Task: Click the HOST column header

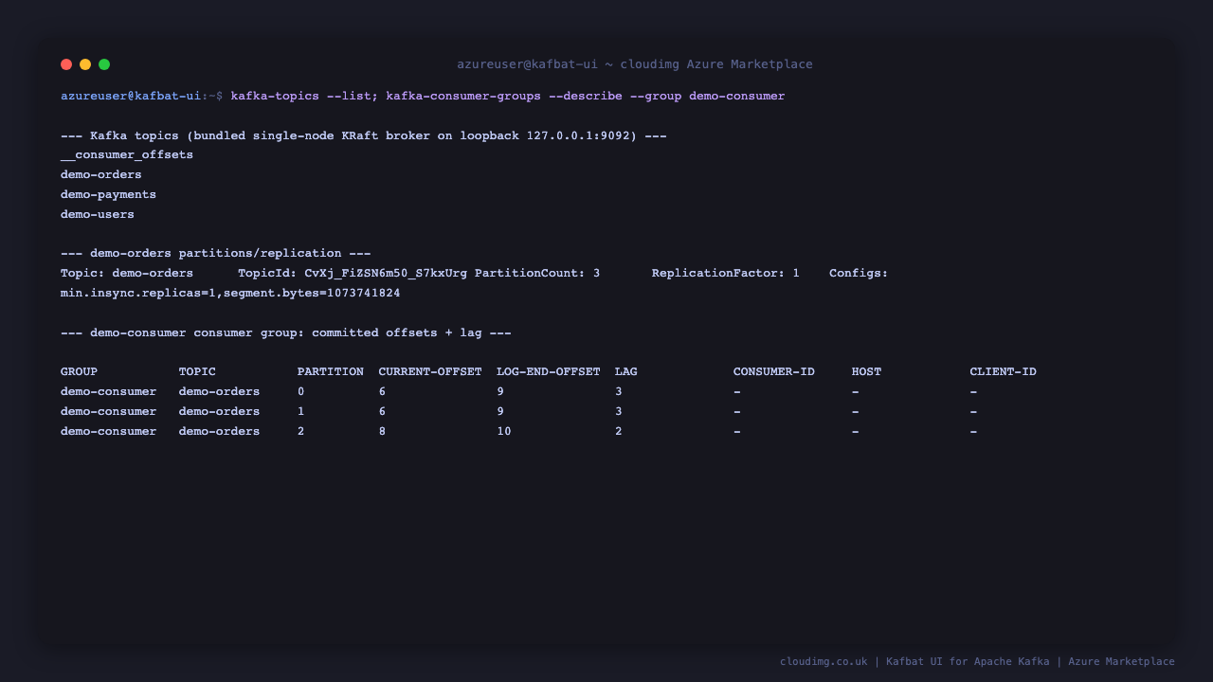Action: [x=867, y=372]
